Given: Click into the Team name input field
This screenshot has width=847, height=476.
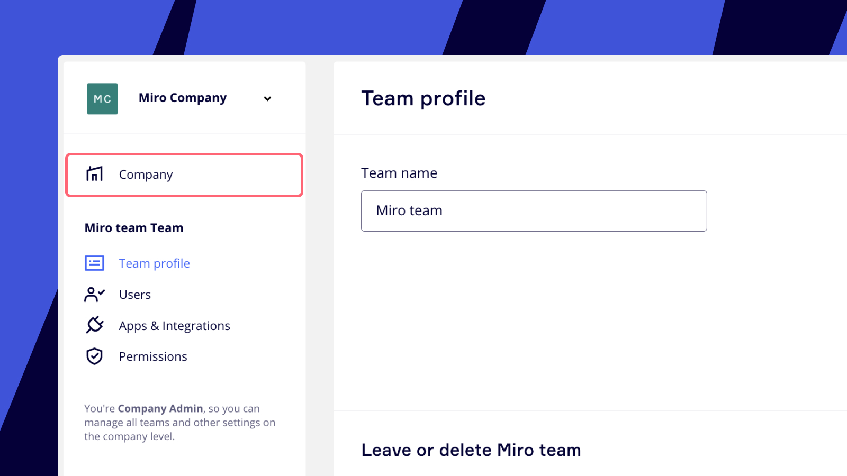Looking at the screenshot, I should (x=534, y=211).
